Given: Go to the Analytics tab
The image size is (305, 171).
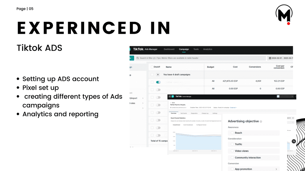Looking at the screenshot, I should point(208,49).
